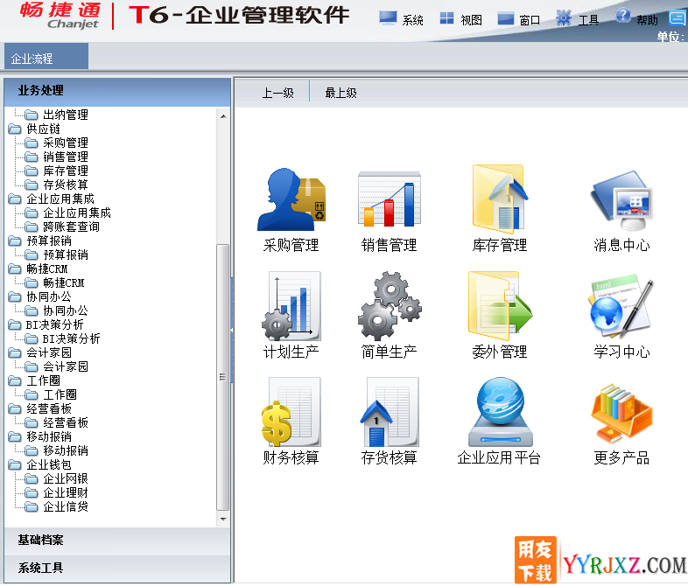Image resolution: width=688 pixels, height=586 pixels.
Task: Open the 系统 menu
Action: click(x=402, y=19)
